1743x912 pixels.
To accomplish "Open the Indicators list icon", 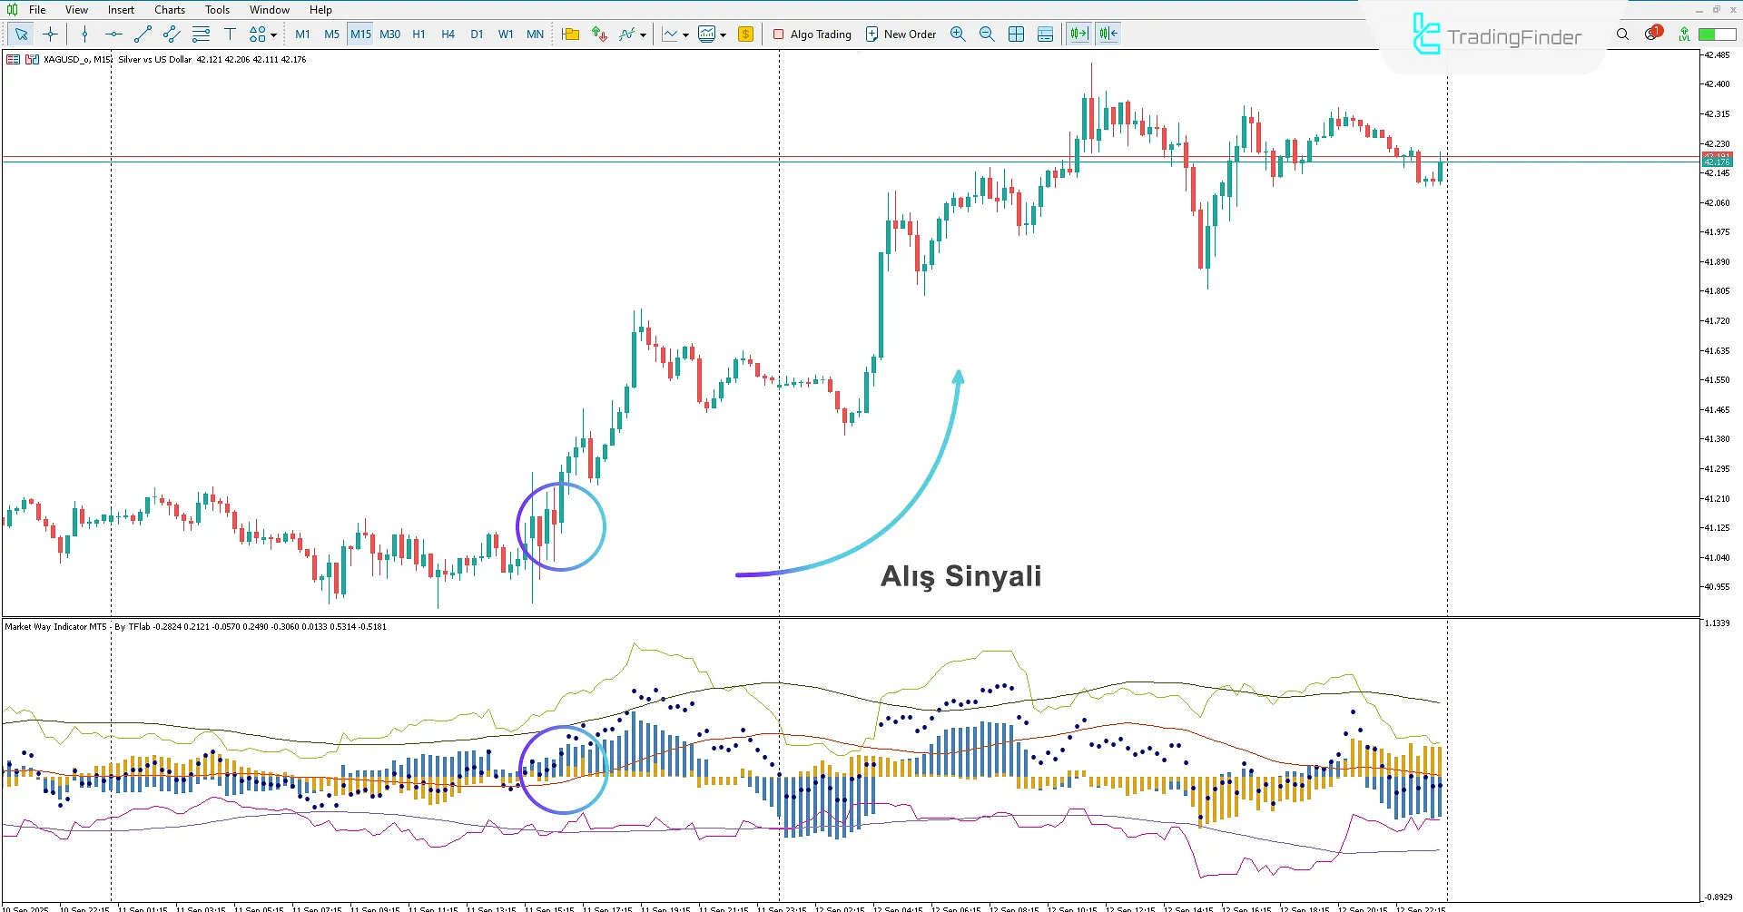I will coord(626,34).
